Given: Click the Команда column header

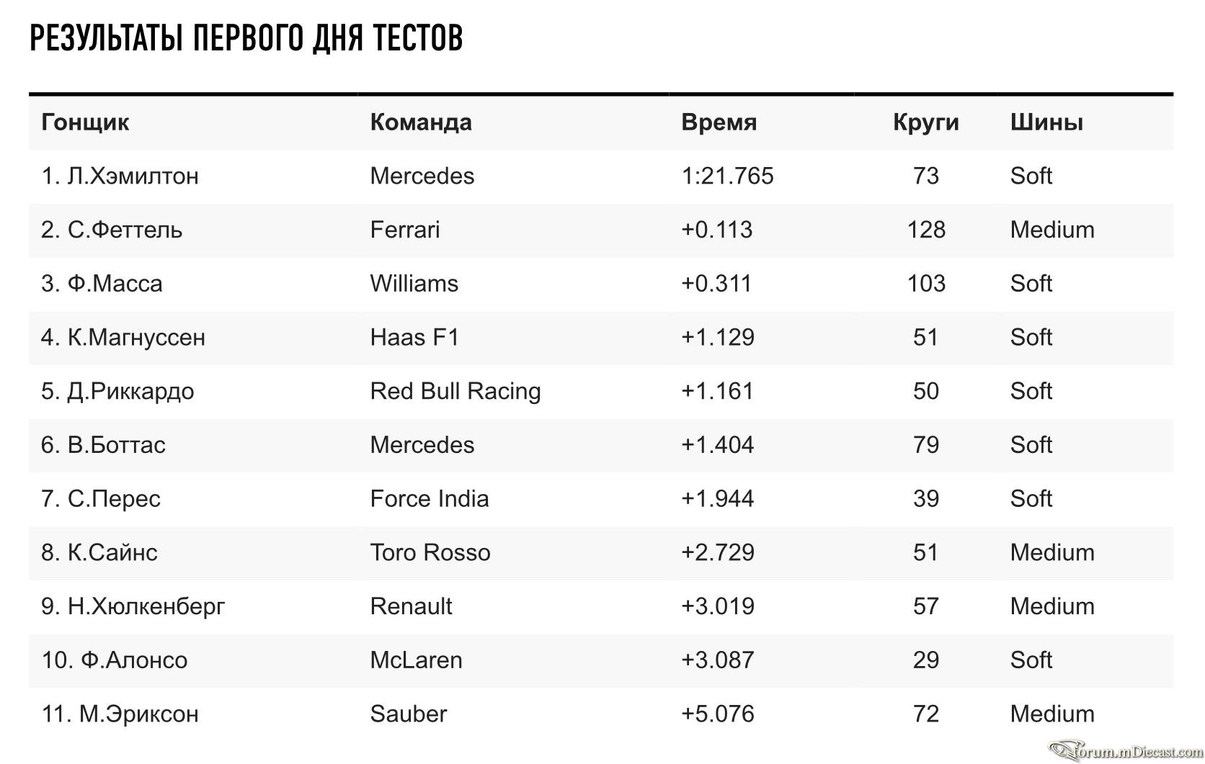Looking at the screenshot, I should point(421,122).
